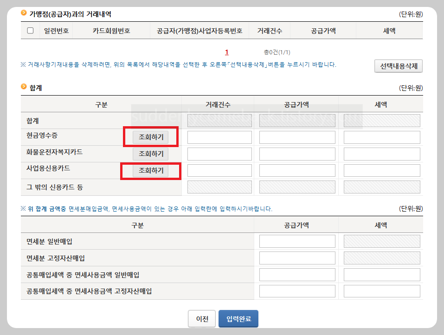
Task: Click 조회하기 next to 화물운전자복지카드
Action: [150, 154]
